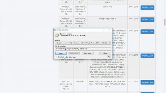Click the small icon at dialog bottom-right

click(109, 57)
